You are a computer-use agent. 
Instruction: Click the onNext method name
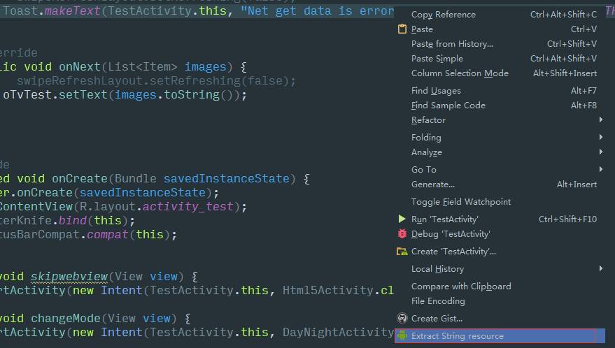coord(80,66)
